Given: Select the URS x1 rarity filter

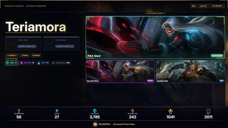Looking at the screenshot, I should click(x=12, y=63).
